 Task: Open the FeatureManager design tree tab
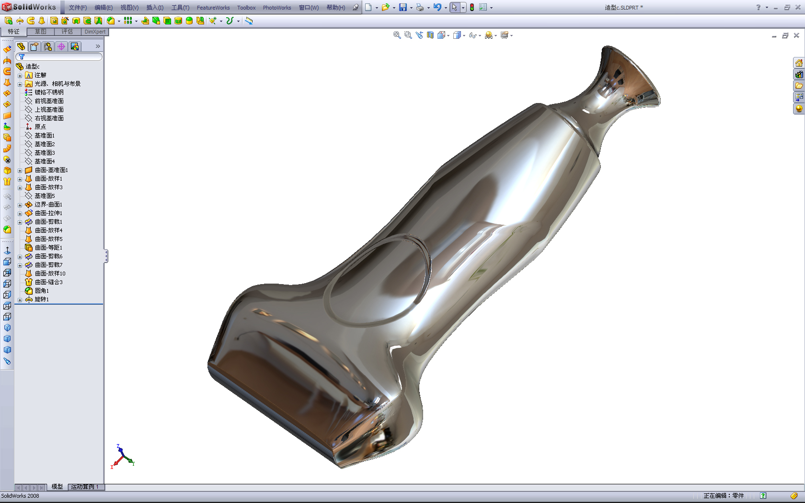22,46
